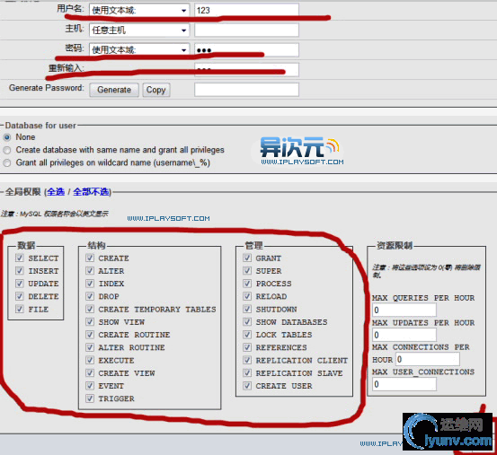
Task: Open the host dropdown set to 任意主机
Action: click(139, 30)
